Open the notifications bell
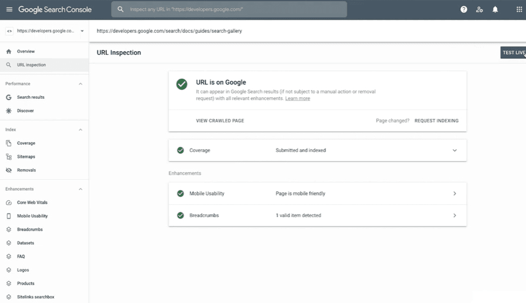This screenshot has height=303, width=526. tap(495, 10)
